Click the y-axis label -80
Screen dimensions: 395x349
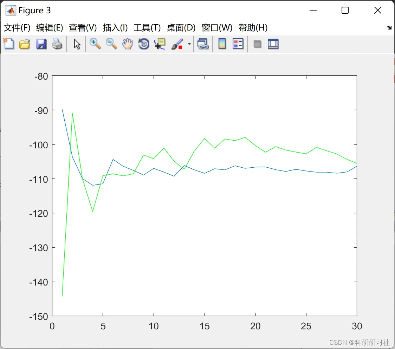coord(41,76)
